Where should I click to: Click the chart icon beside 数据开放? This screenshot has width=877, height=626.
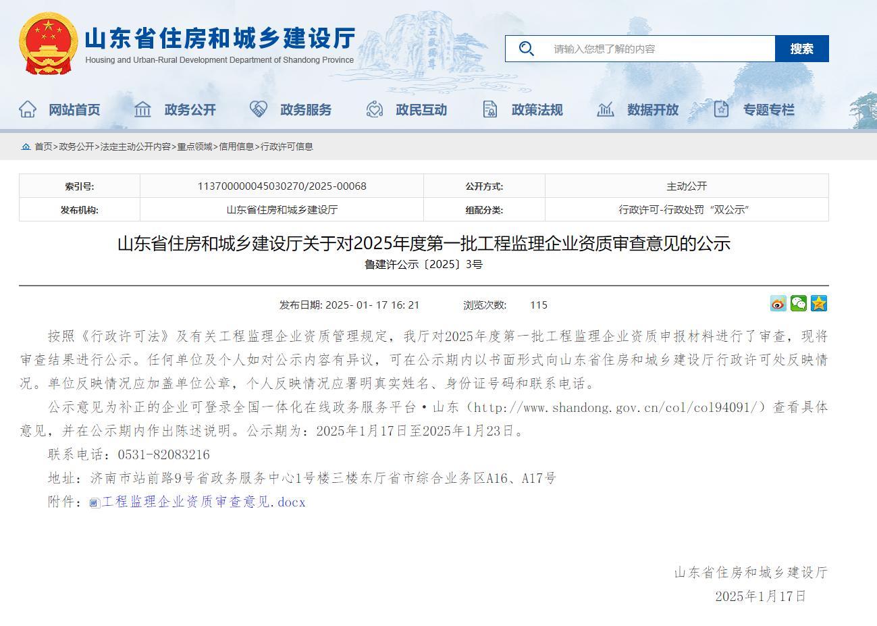click(x=606, y=109)
